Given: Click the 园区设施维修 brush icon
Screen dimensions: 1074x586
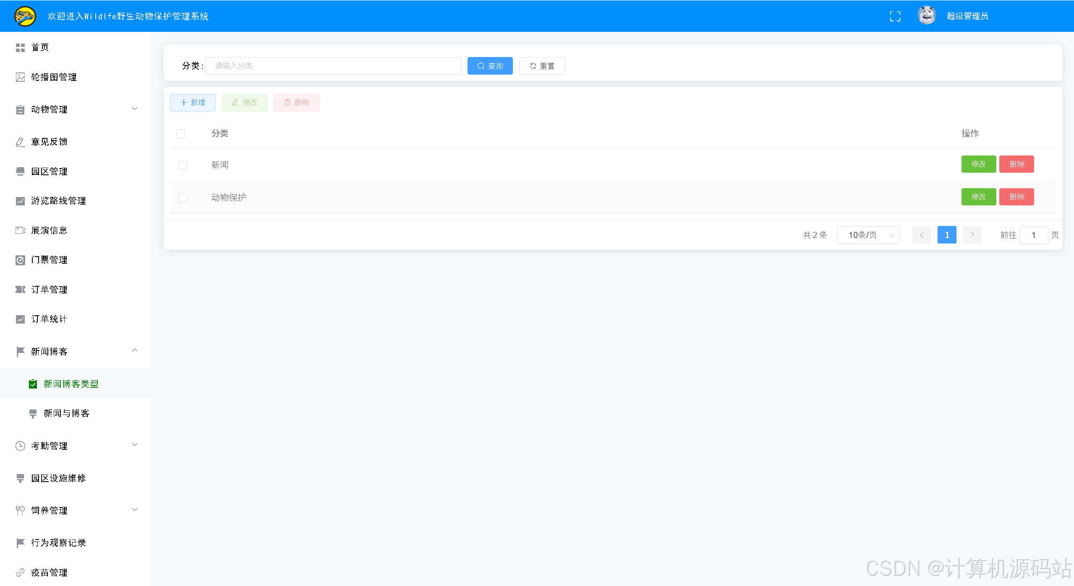Looking at the screenshot, I should click(20, 479).
